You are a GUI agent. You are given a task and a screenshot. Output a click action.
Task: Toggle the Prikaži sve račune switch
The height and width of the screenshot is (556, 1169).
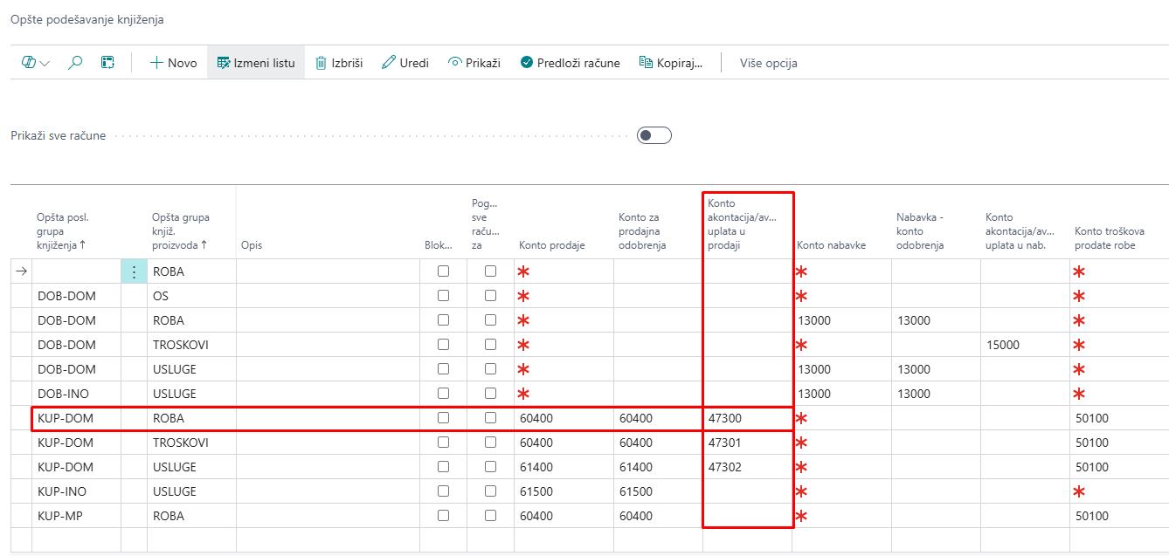tap(654, 135)
